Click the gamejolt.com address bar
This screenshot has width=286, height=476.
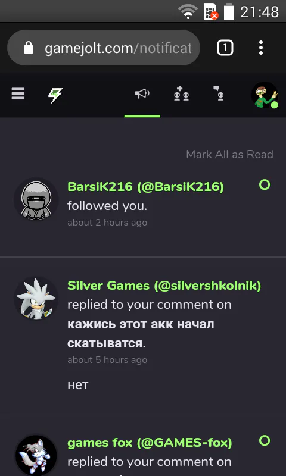(104, 48)
